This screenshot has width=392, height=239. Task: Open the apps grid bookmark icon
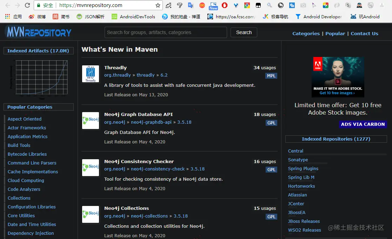[7, 17]
